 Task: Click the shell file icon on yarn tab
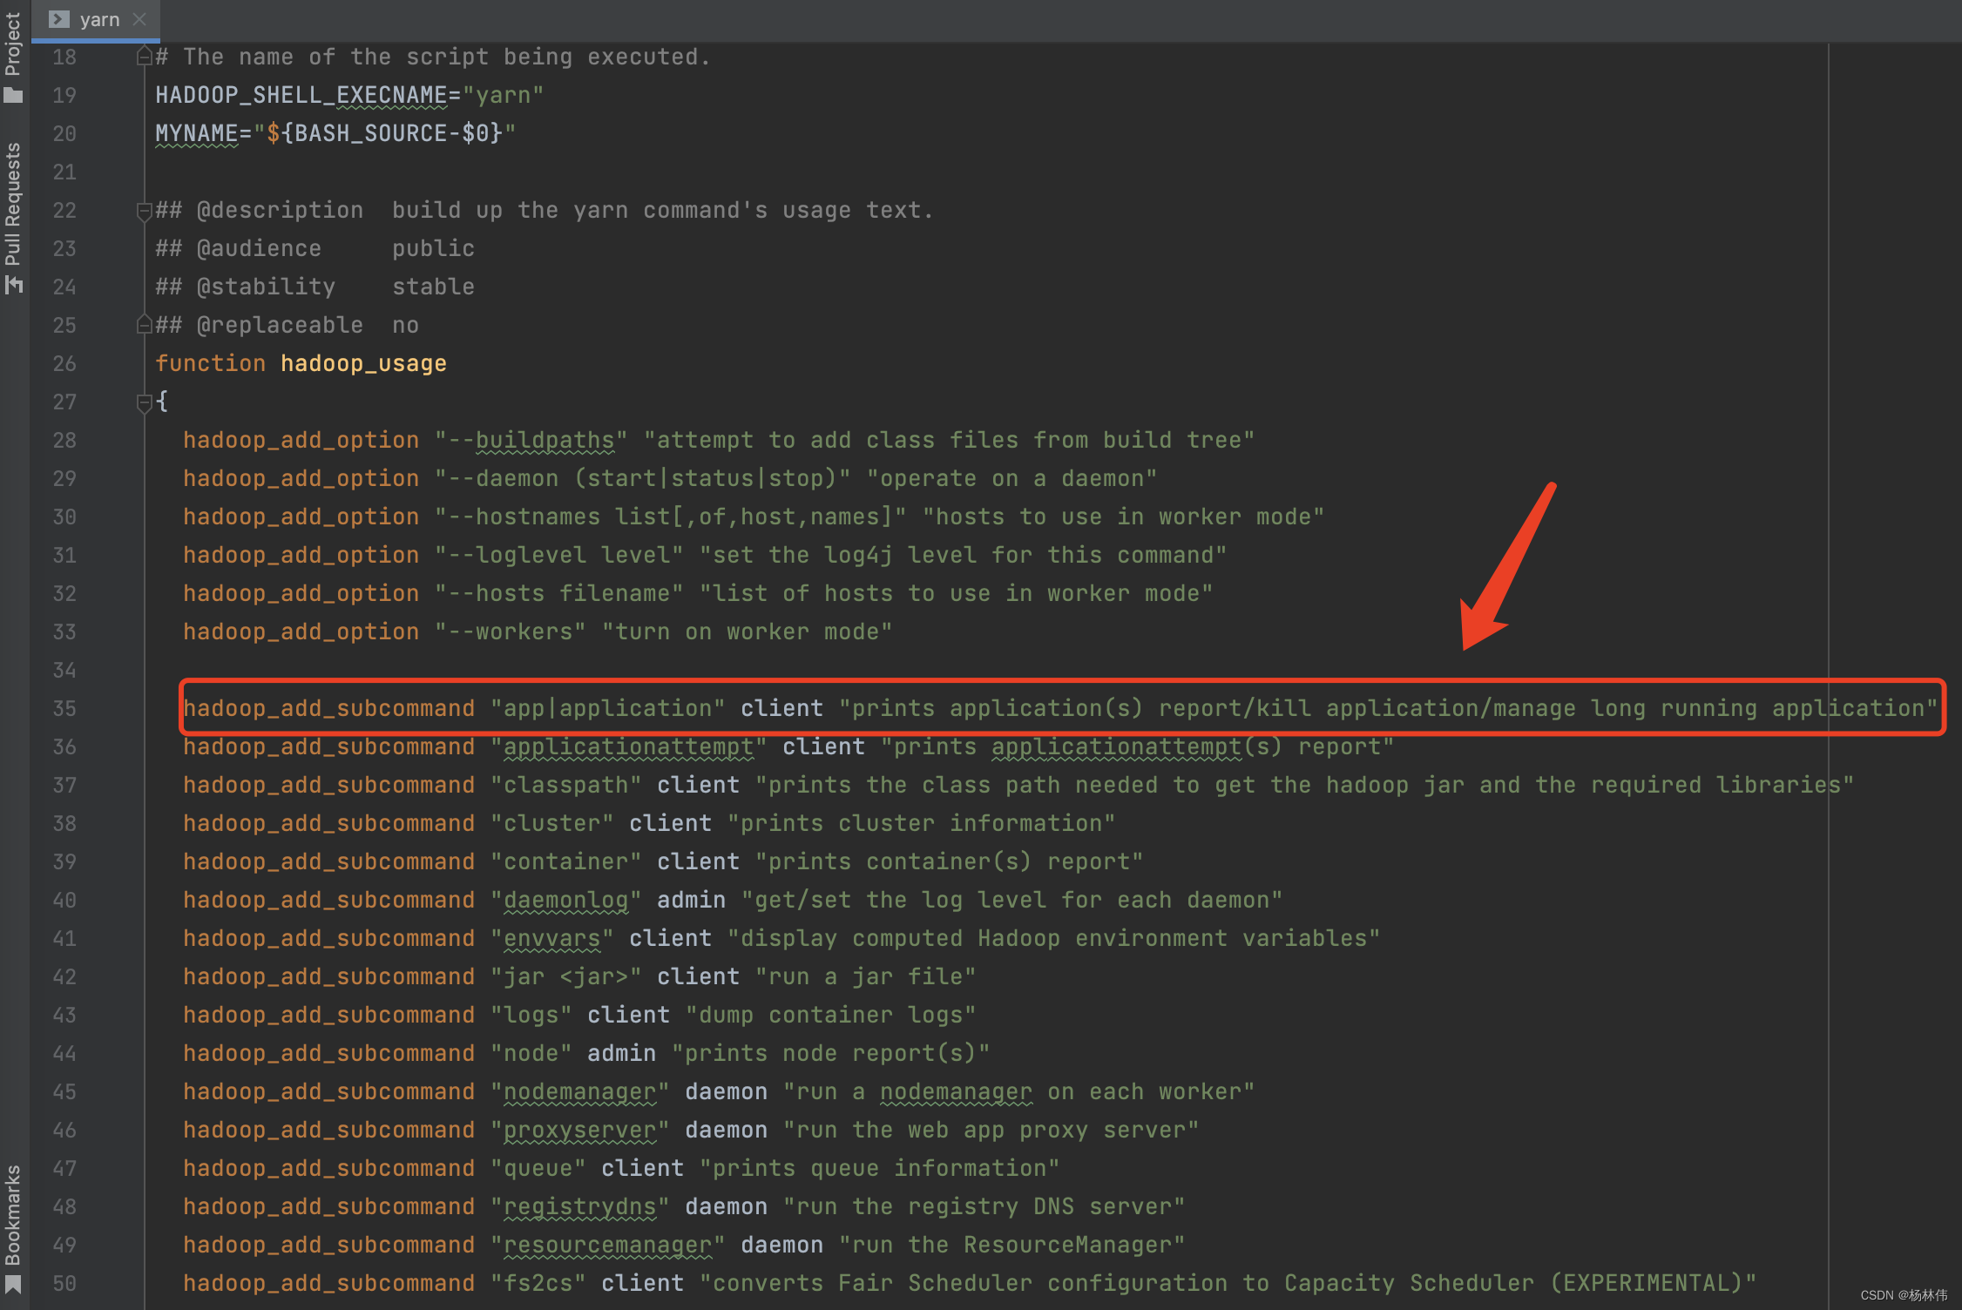click(x=58, y=19)
